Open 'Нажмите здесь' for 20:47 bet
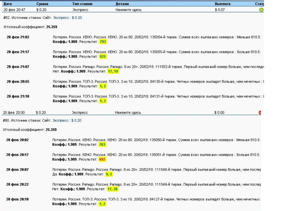This screenshot has width=281, height=211. pos(128,10)
